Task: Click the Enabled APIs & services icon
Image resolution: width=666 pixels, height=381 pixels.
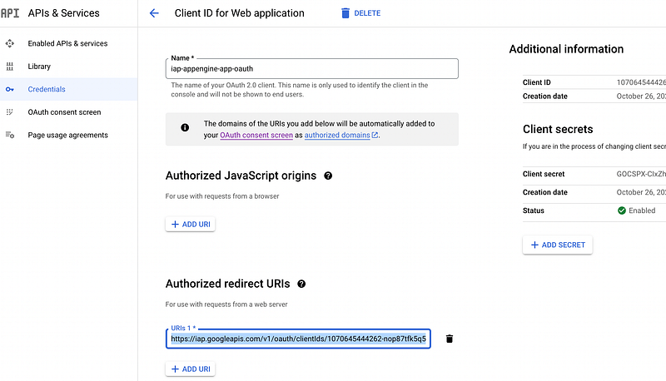Action: point(10,43)
